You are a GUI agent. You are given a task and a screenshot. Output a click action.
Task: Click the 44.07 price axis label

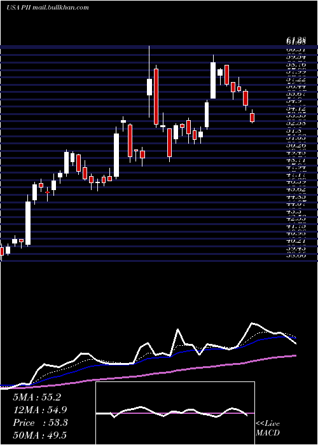[x=296, y=204]
